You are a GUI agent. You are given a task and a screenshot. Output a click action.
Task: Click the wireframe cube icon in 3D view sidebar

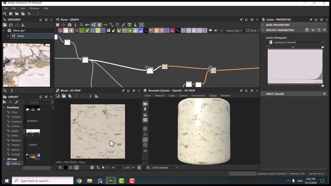pyautogui.click(x=145, y=145)
